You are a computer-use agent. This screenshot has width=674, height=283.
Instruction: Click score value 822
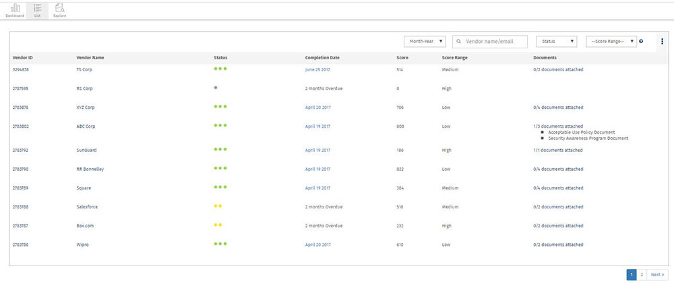click(x=400, y=169)
